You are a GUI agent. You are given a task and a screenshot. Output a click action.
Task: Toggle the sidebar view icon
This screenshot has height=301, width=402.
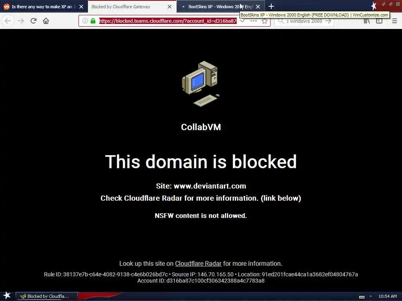[x=379, y=21]
